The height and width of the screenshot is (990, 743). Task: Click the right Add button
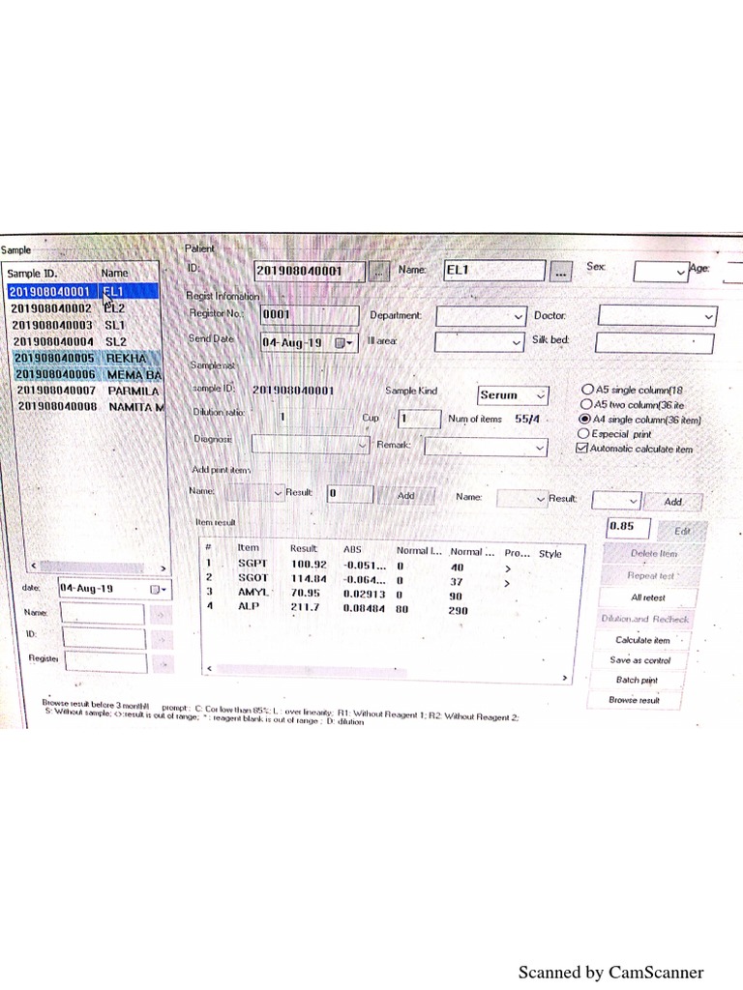tap(673, 502)
